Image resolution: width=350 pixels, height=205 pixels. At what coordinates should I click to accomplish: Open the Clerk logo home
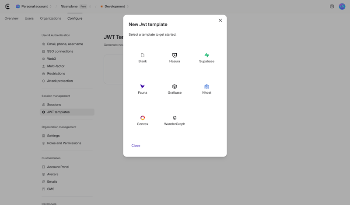point(7,7)
